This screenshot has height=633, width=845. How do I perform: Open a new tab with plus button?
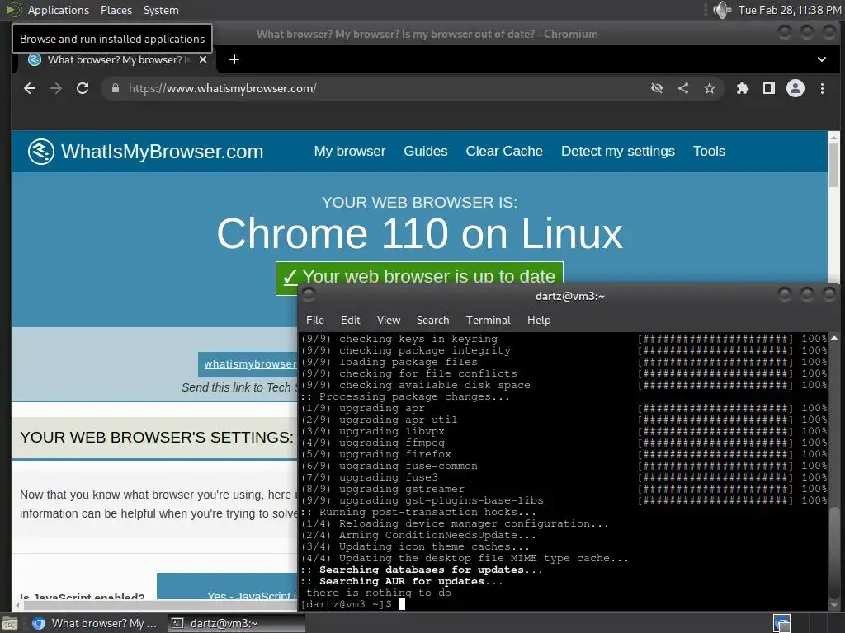click(x=234, y=59)
